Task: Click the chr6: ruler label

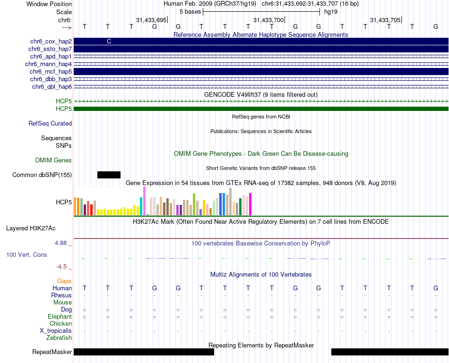Action: (x=65, y=20)
